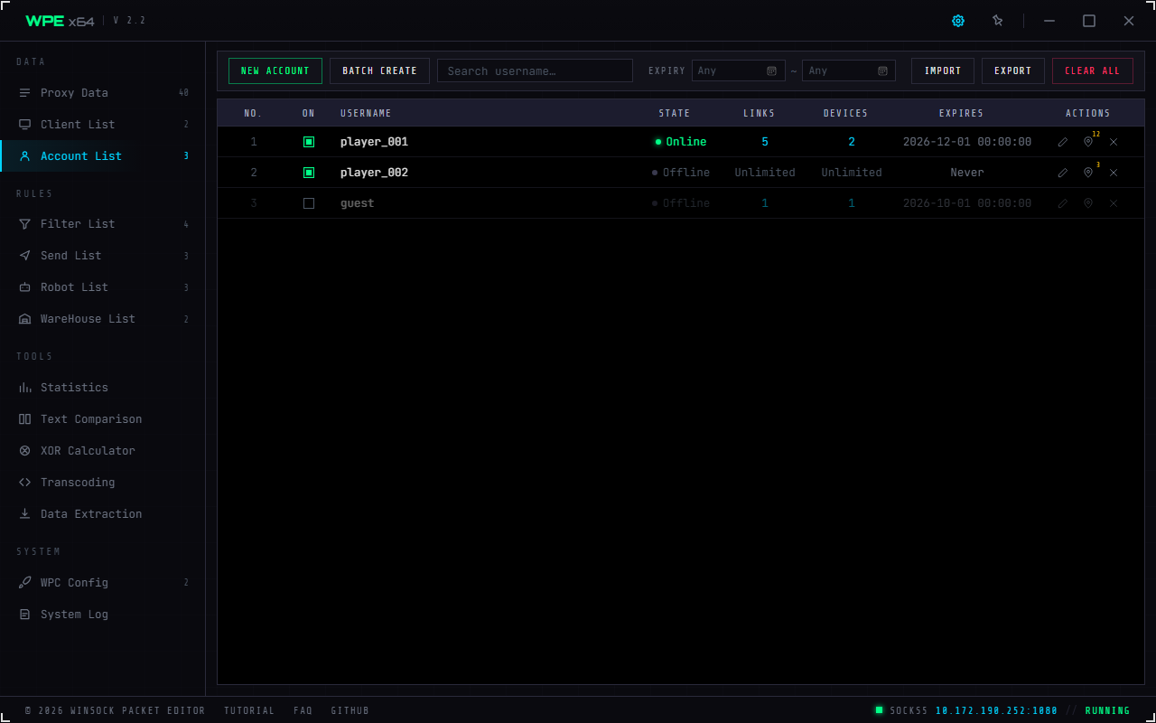Click NEW ACCOUNT button
The height and width of the screenshot is (723, 1156).
275,70
